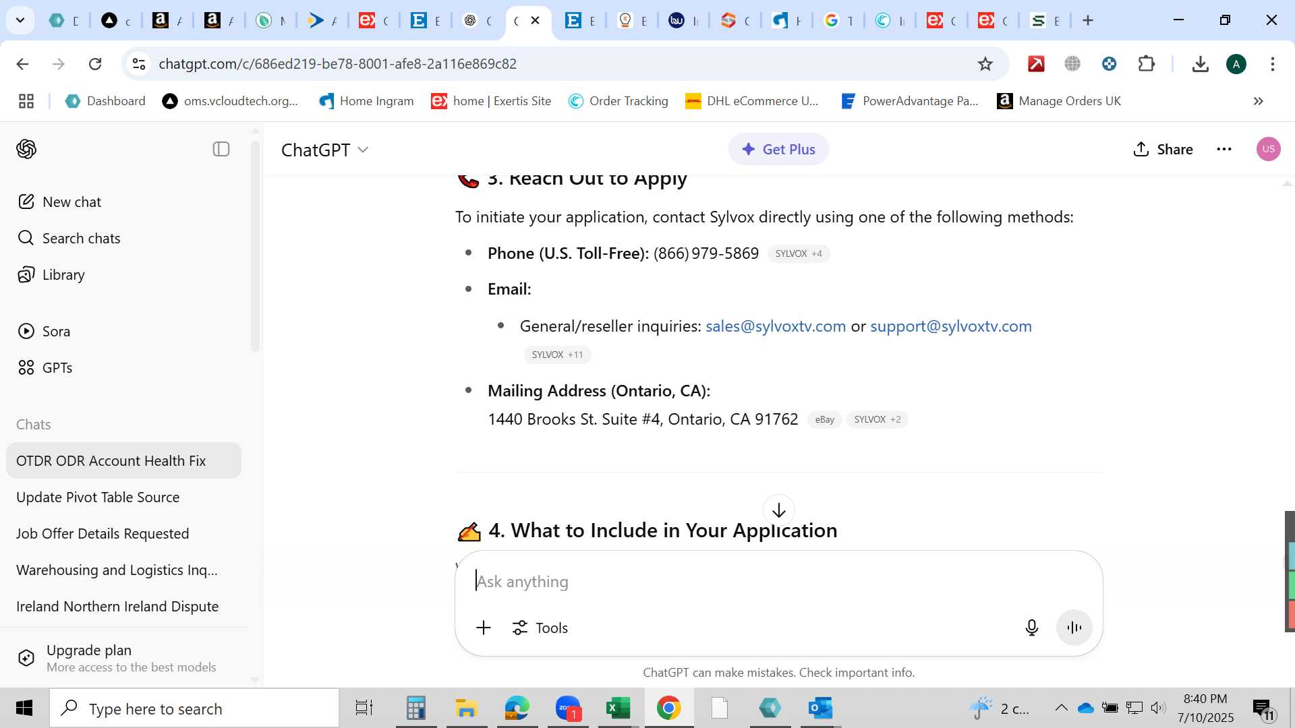Switch to the first Exertis browser tab

click(375, 20)
